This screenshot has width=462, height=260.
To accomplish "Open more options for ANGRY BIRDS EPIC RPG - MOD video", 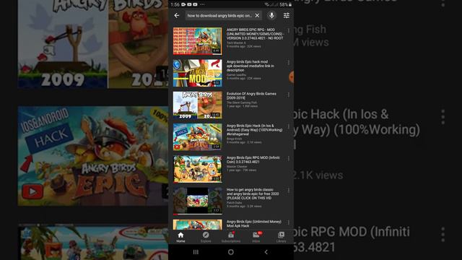I will point(288,30).
